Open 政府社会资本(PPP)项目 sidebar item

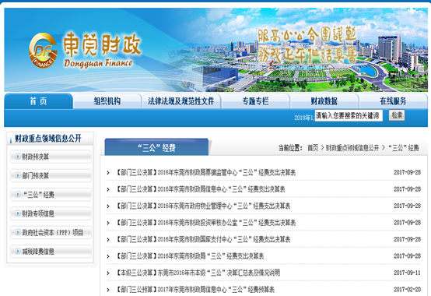(51, 232)
